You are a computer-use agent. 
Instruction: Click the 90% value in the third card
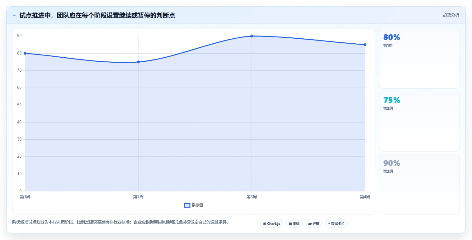pos(391,163)
